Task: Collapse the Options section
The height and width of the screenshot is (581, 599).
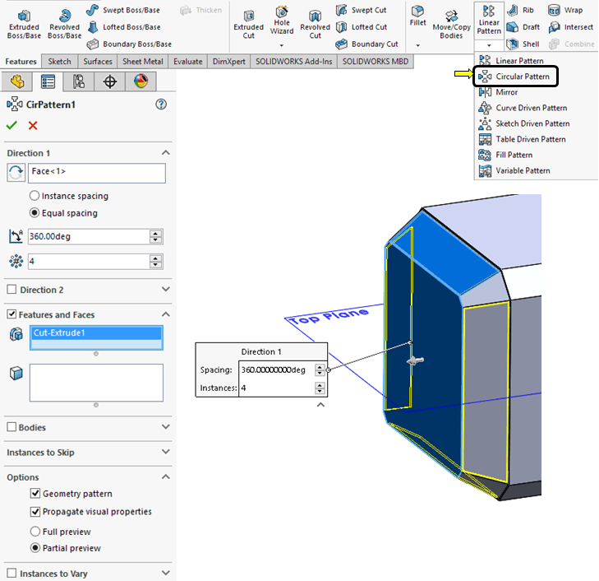Action: pos(166,477)
